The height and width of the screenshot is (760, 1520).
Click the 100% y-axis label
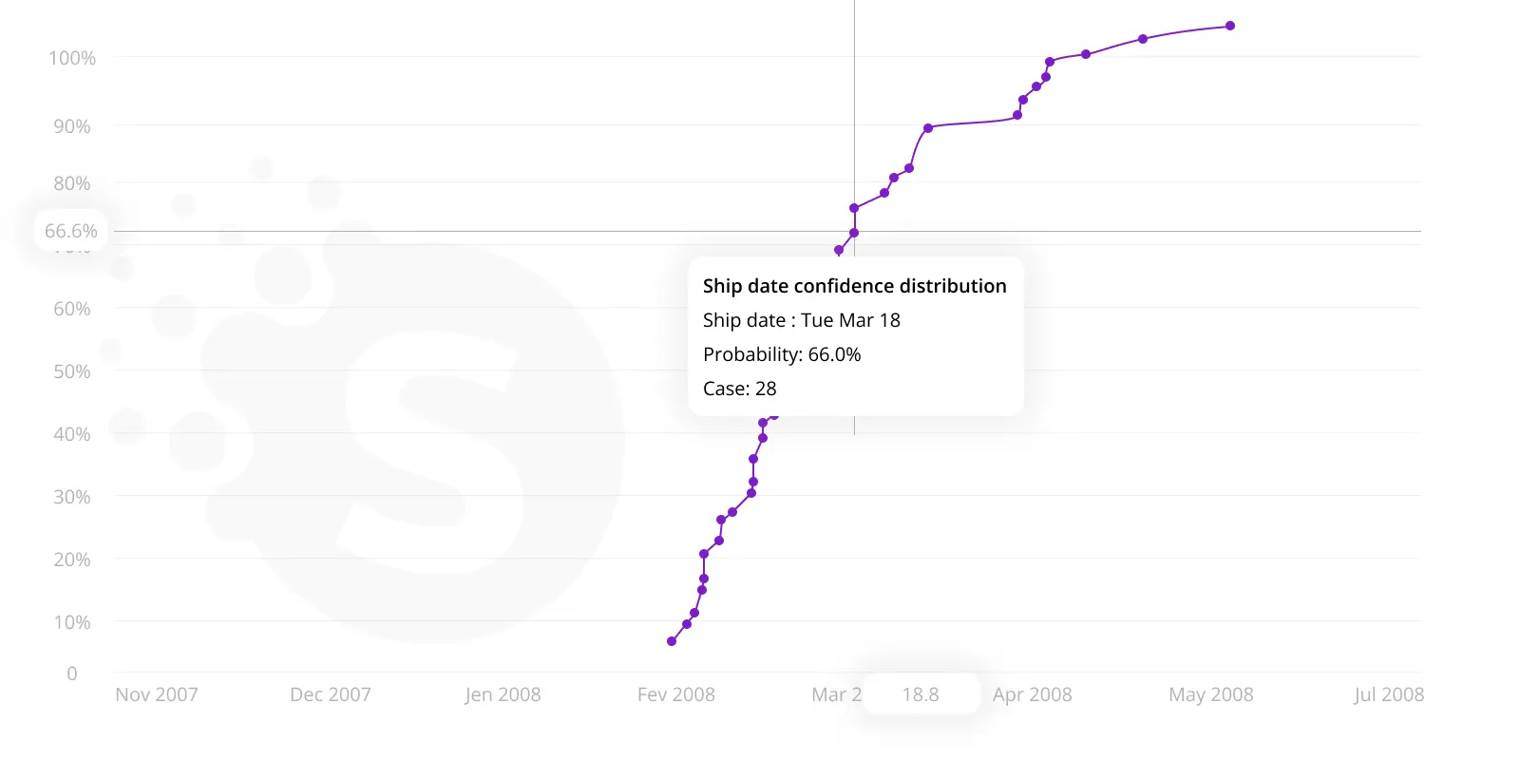(x=72, y=58)
